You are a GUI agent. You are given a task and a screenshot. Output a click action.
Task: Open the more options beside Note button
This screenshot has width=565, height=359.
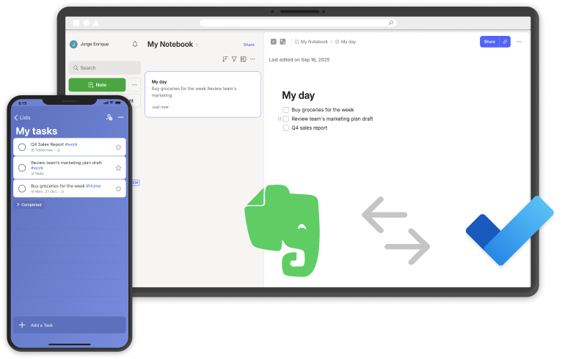pos(134,85)
